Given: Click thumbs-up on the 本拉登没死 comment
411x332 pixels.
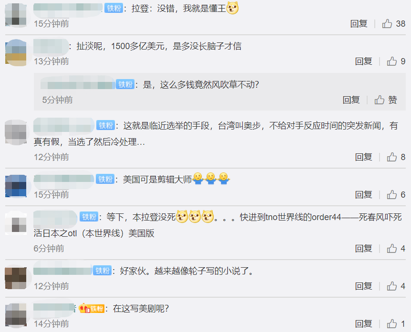Looking at the screenshot, I should pyautogui.click(x=391, y=248).
